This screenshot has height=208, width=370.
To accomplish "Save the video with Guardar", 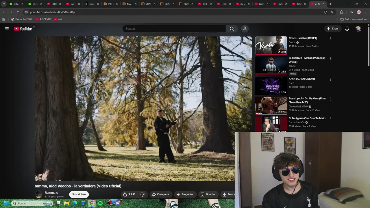I will [208, 194].
